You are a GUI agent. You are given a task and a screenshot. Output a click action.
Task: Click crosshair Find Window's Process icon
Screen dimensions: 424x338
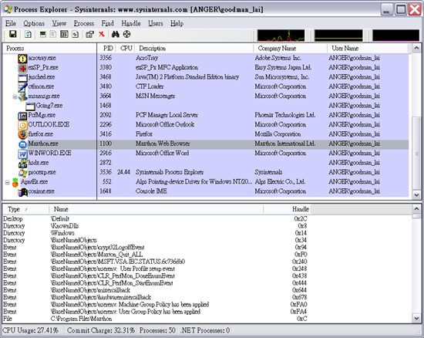[x=127, y=34]
